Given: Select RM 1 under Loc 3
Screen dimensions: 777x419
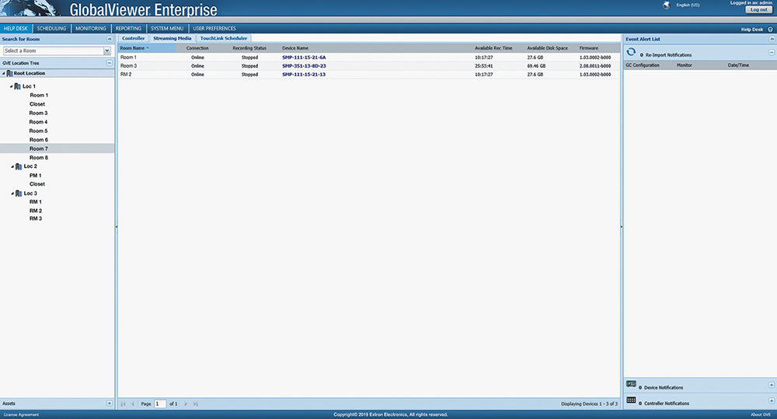Looking at the screenshot, I should pyautogui.click(x=35, y=202).
